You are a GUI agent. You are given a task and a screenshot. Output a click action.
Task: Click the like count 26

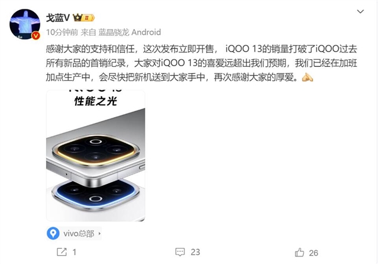pyautogui.click(x=313, y=253)
